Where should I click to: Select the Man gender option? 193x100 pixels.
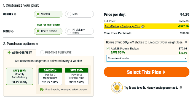point(79,14)
